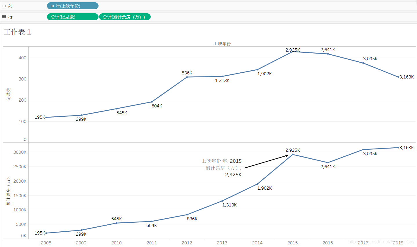Viewport: 417px width, 247px height.
Task: Click the 500K tick on 累计票房 axis
Action: tap(21, 224)
